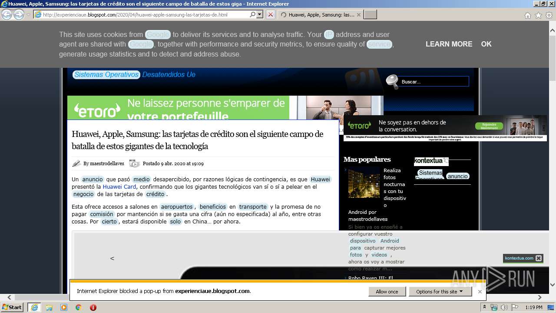Open the Tools gear icon
The height and width of the screenshot is (313, 556).
click(x=549, y=15)
